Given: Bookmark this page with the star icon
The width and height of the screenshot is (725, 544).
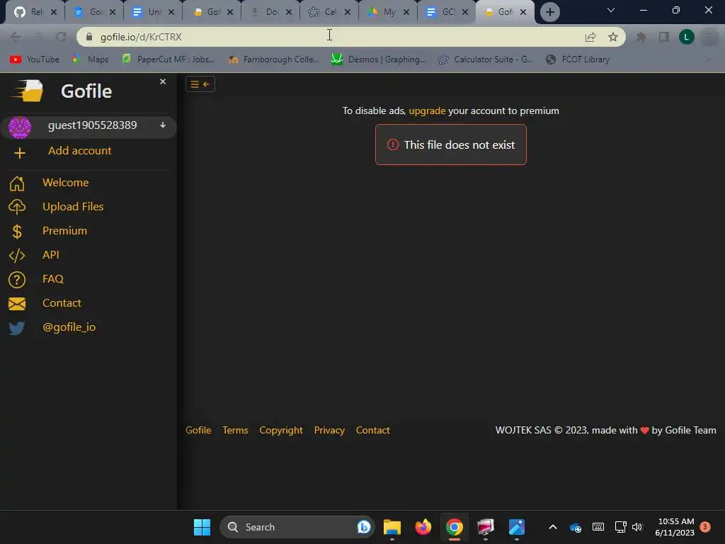Looking at the screenshot, I should click(613, 37).
